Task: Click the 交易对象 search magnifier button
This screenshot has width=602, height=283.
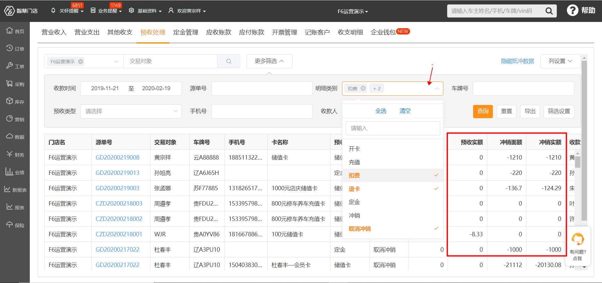Action: pos(229,61)
